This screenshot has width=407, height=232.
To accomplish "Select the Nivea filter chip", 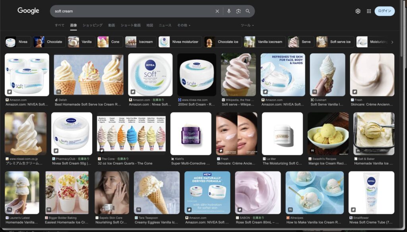I will [18, 42].
